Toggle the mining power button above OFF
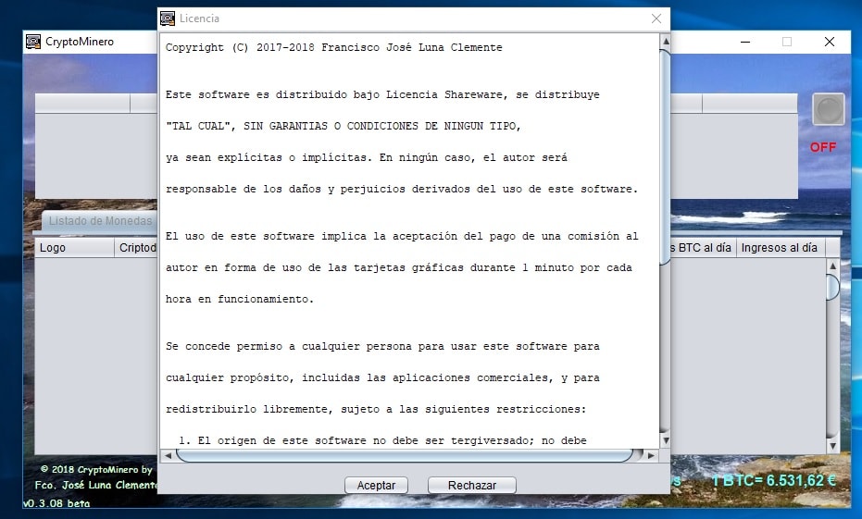 [829, 109]
